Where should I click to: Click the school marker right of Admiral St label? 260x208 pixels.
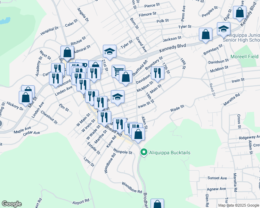[109, 52]
